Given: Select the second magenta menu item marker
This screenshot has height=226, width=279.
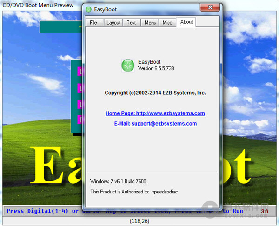Looking at the screenshot, I should (80, 87).
